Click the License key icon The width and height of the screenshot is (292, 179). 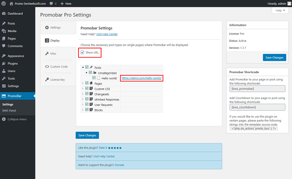[x=47, y=79]
